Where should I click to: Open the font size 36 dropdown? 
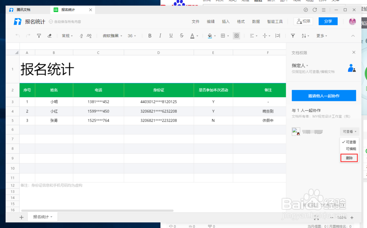[x=132, y=36]
